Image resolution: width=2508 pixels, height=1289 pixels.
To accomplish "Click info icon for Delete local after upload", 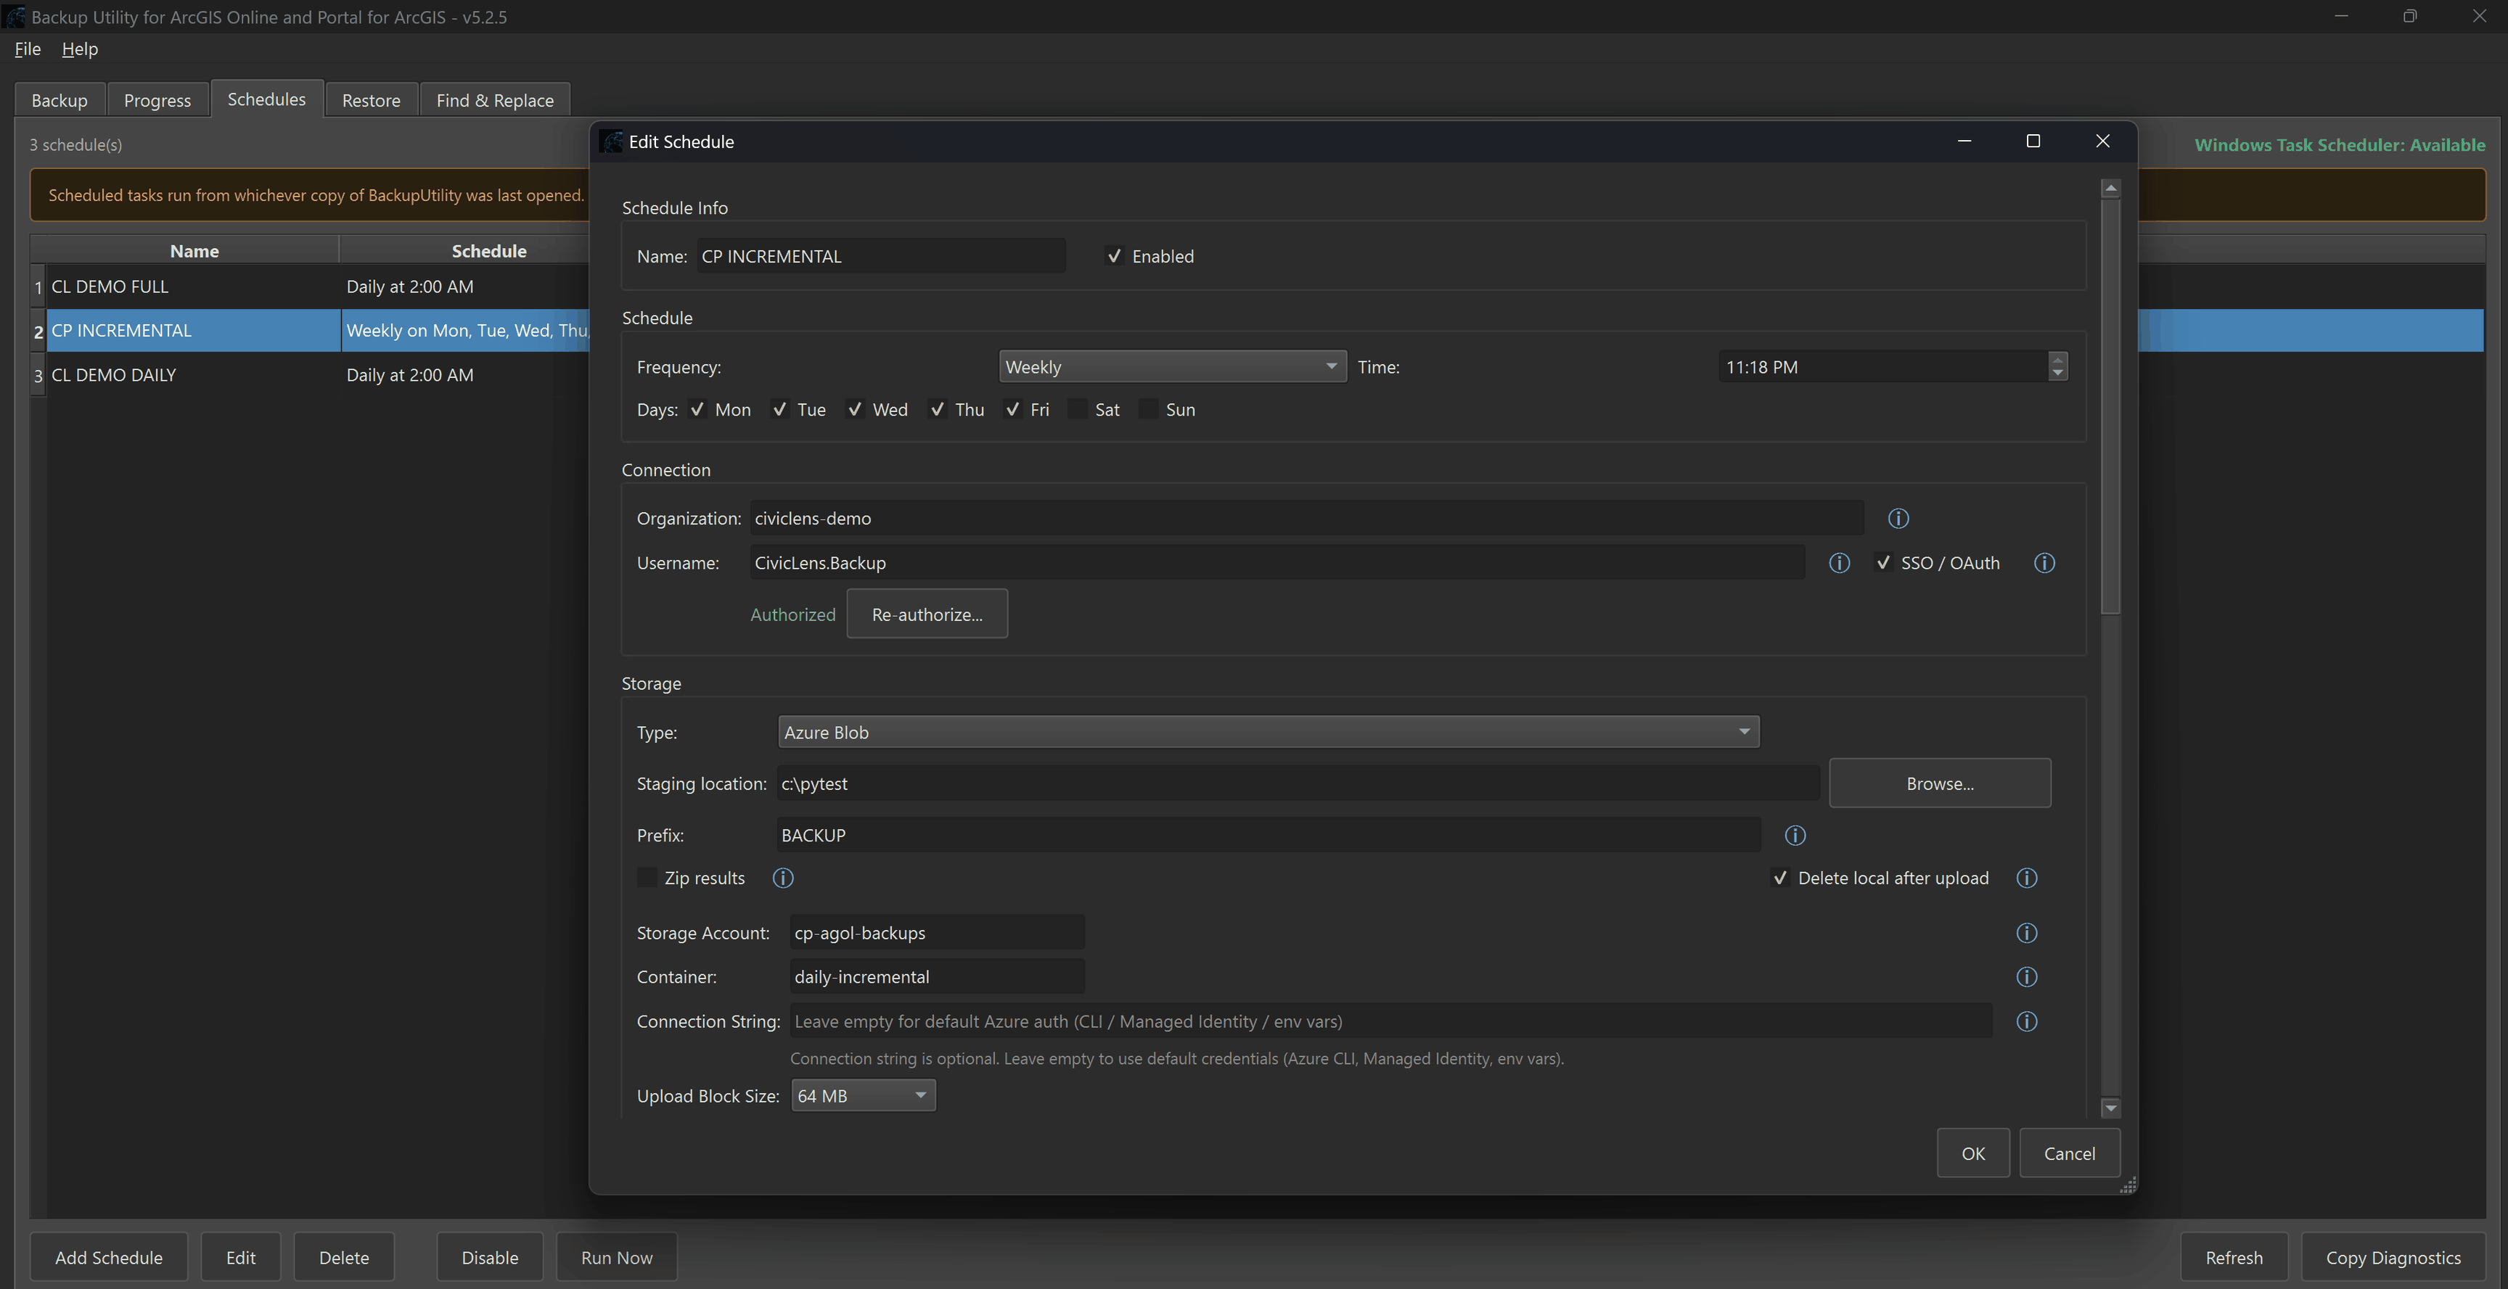I will point(2026,878).
